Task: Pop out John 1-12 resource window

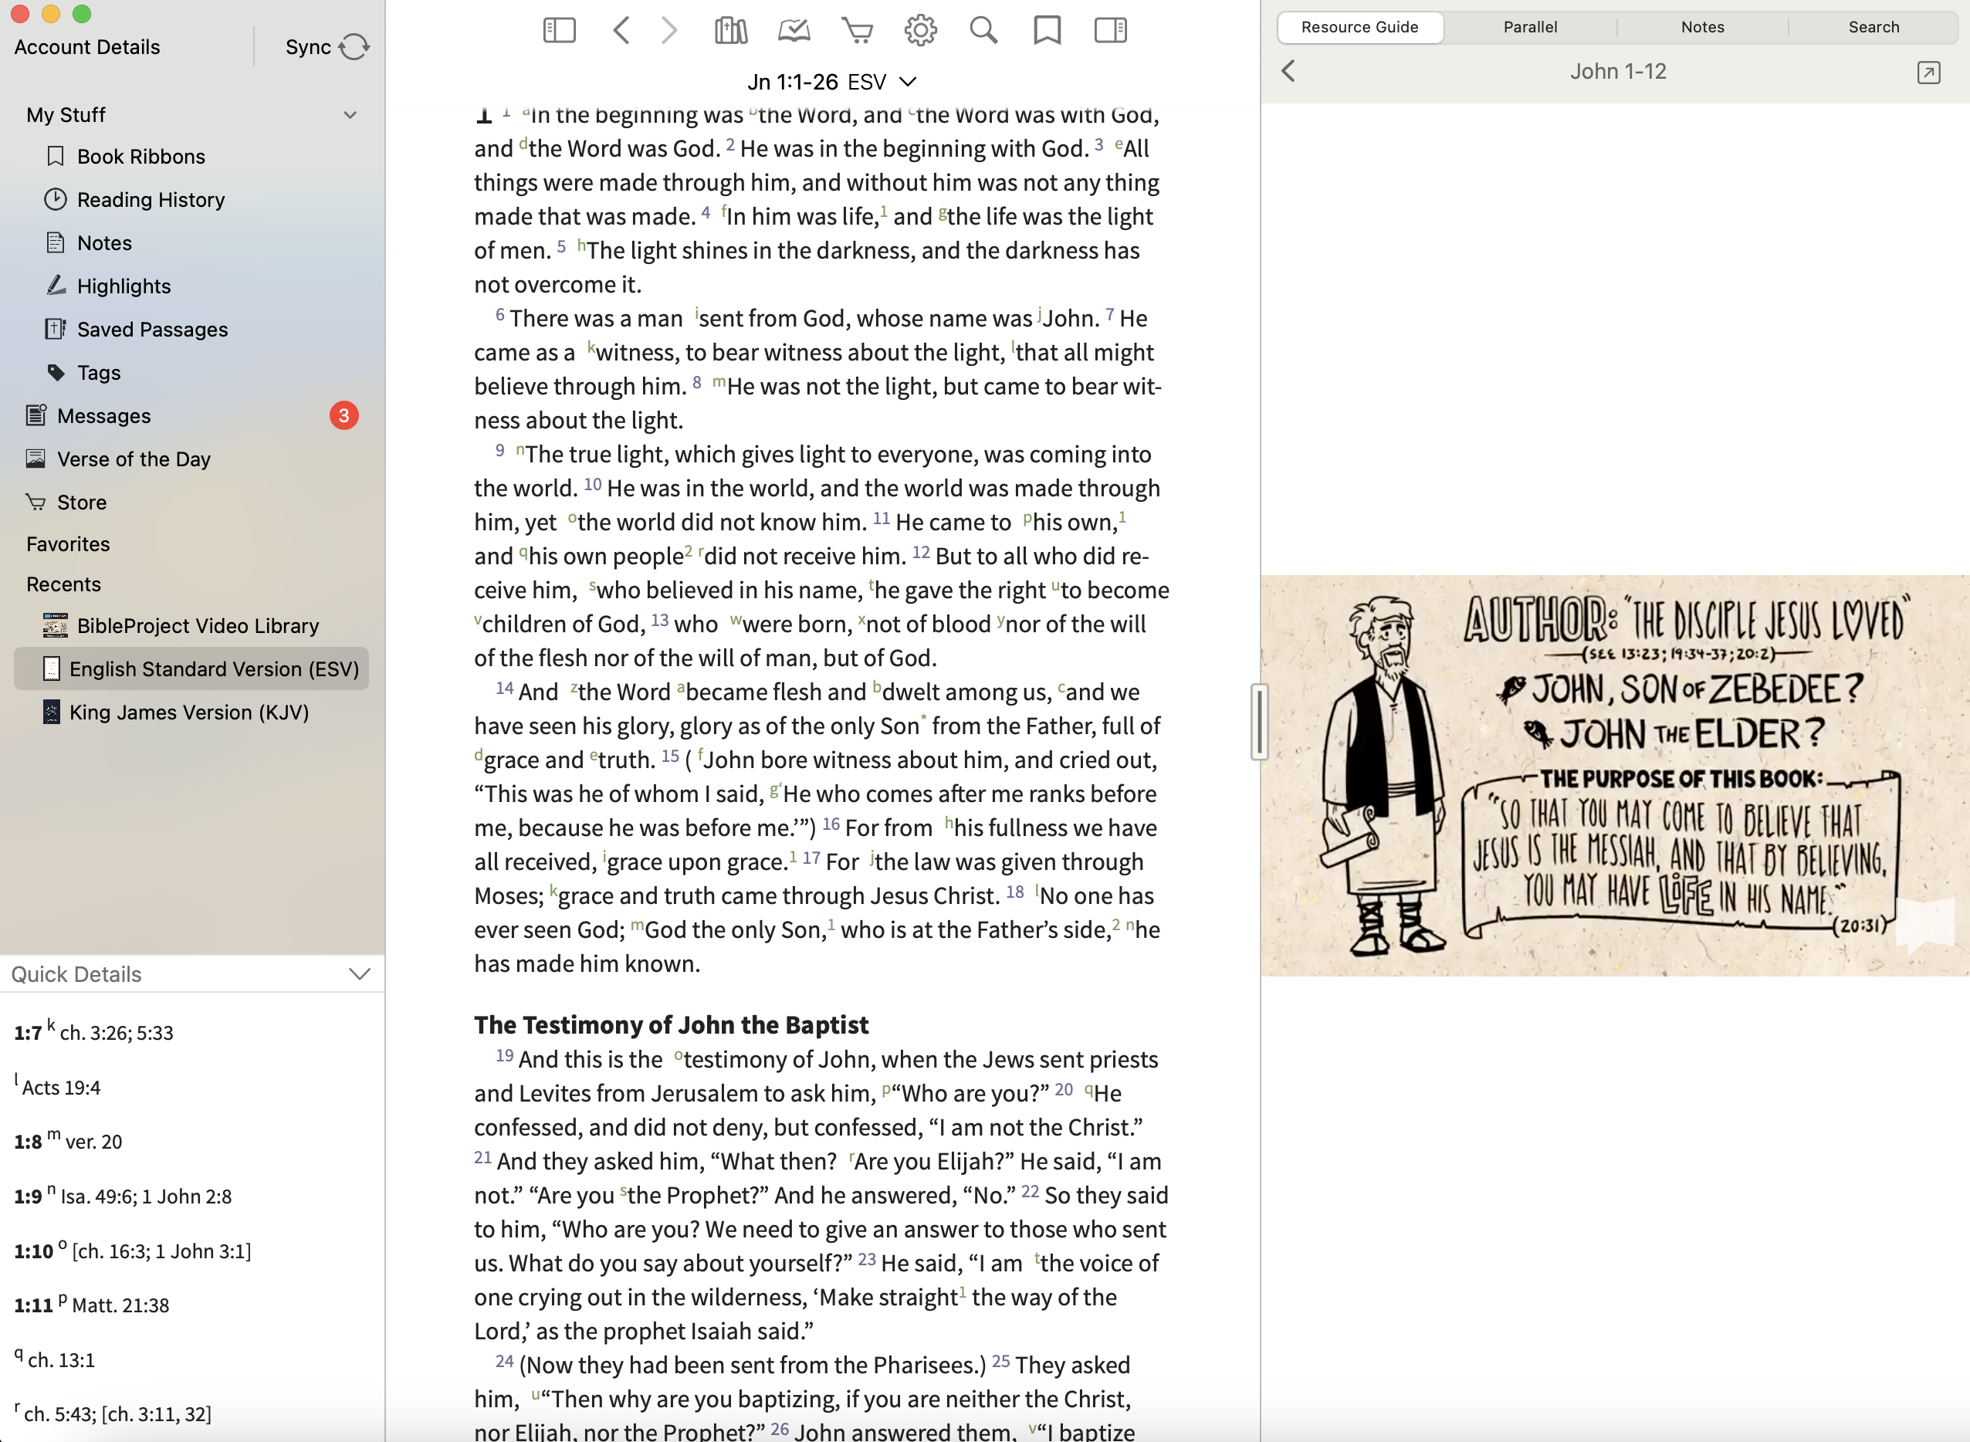Action: 1928,73
